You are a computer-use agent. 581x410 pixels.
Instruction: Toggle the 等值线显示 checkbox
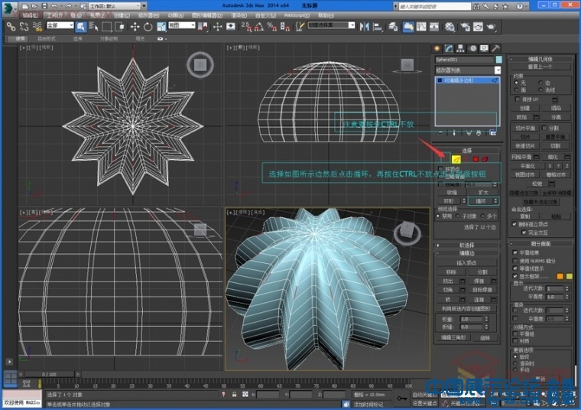(515, 268)
